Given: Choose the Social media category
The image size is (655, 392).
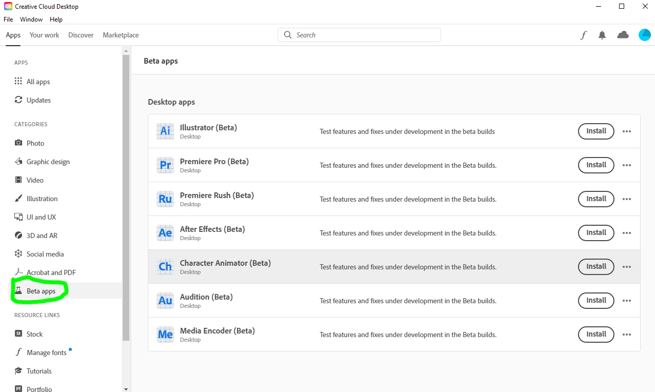Looking at the screenshot, I should point(39,254).
